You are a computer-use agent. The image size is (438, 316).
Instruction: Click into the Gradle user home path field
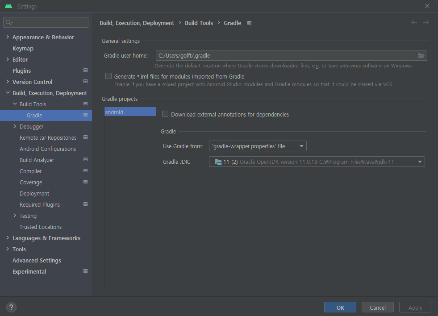(286, 55)
